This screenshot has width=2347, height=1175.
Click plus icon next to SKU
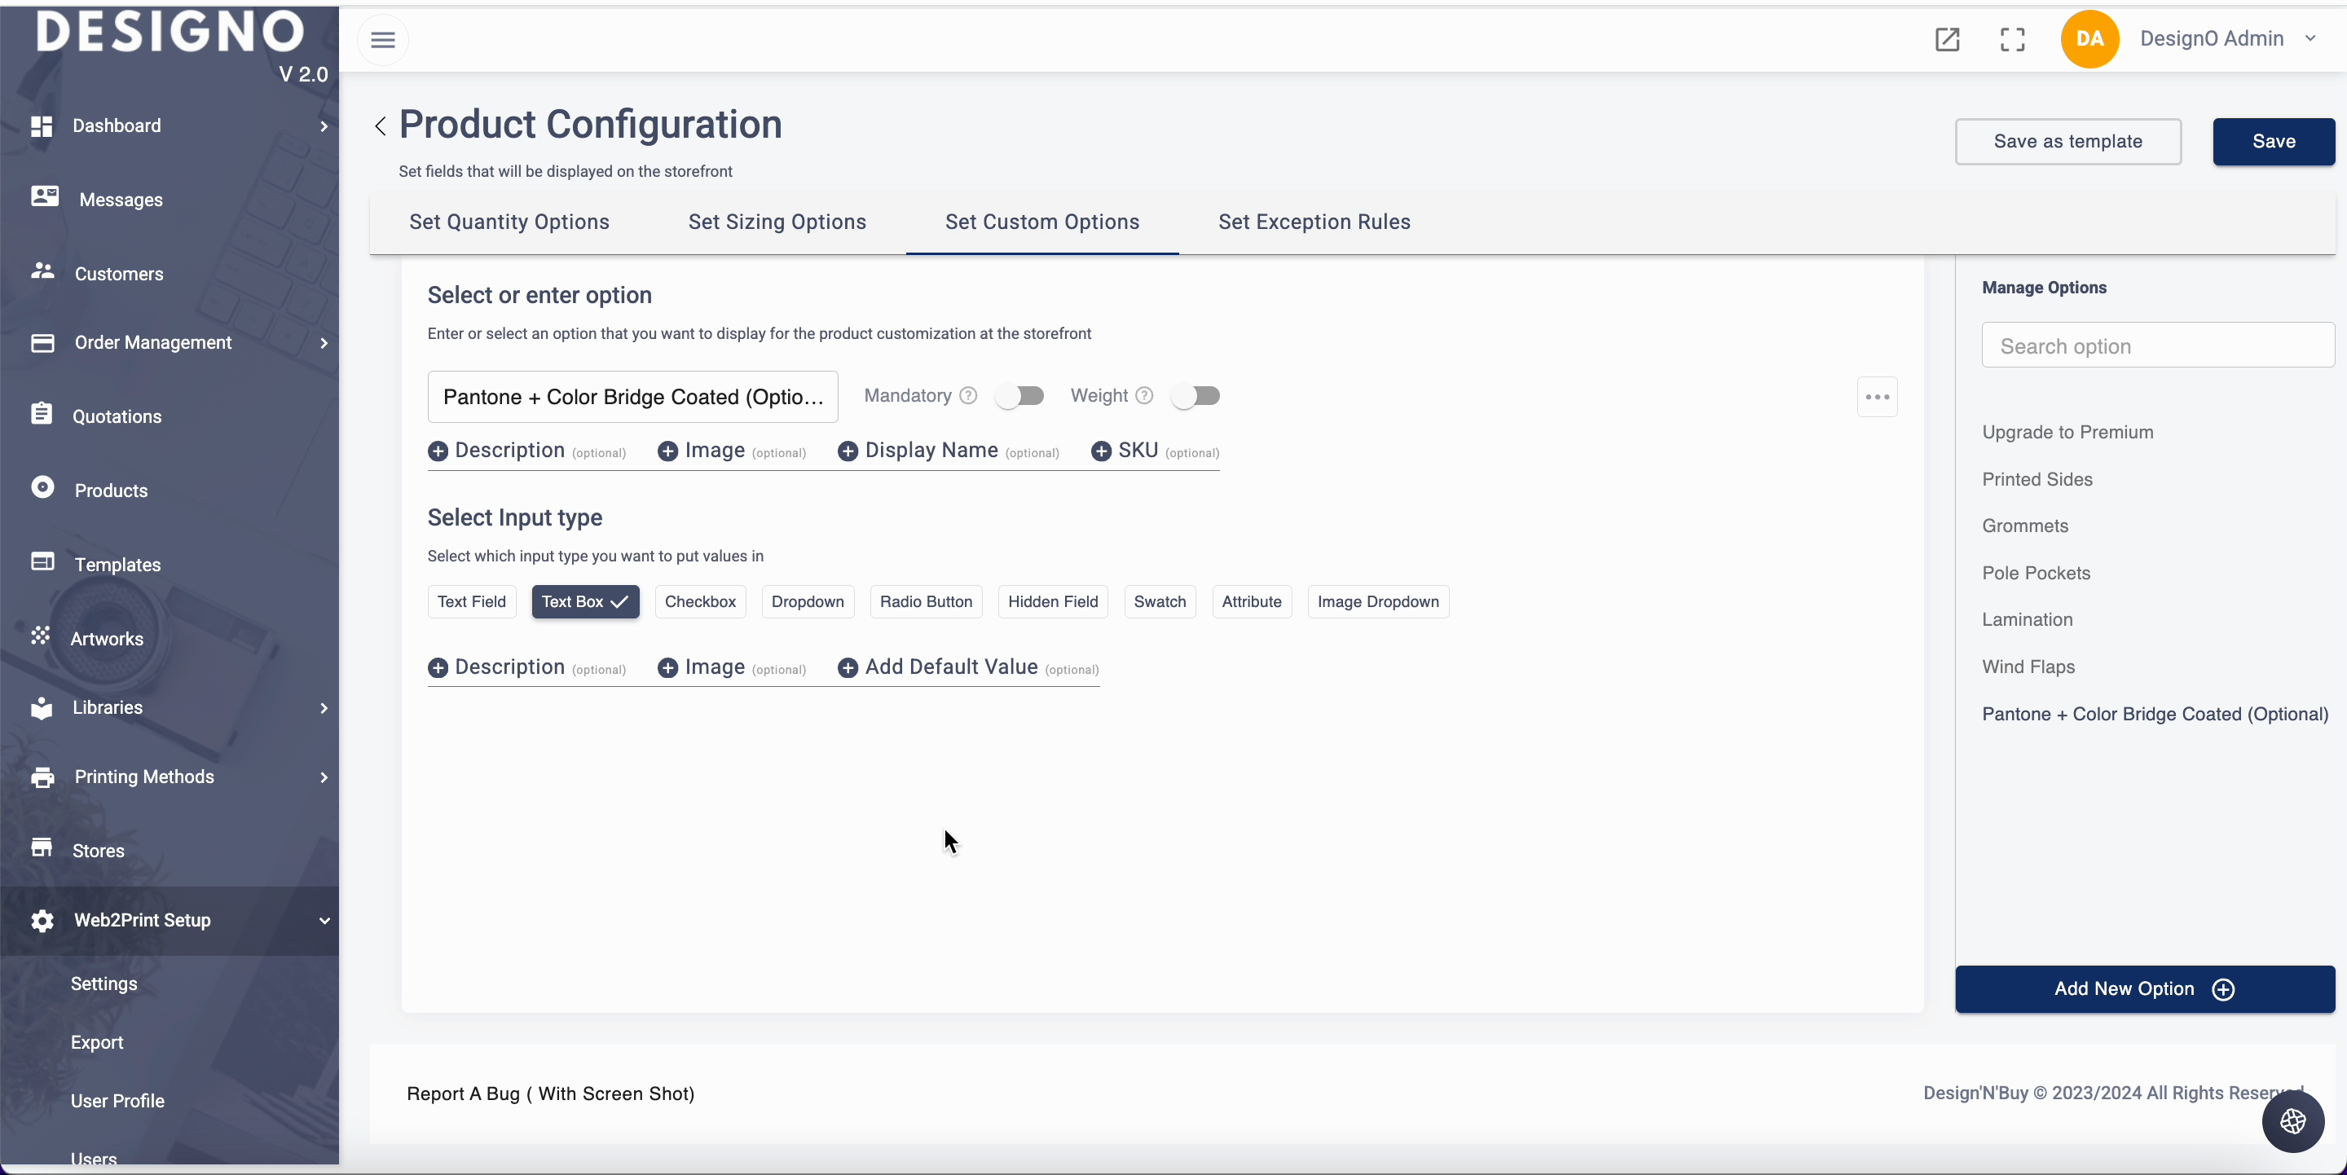(x=1101, y=451)
